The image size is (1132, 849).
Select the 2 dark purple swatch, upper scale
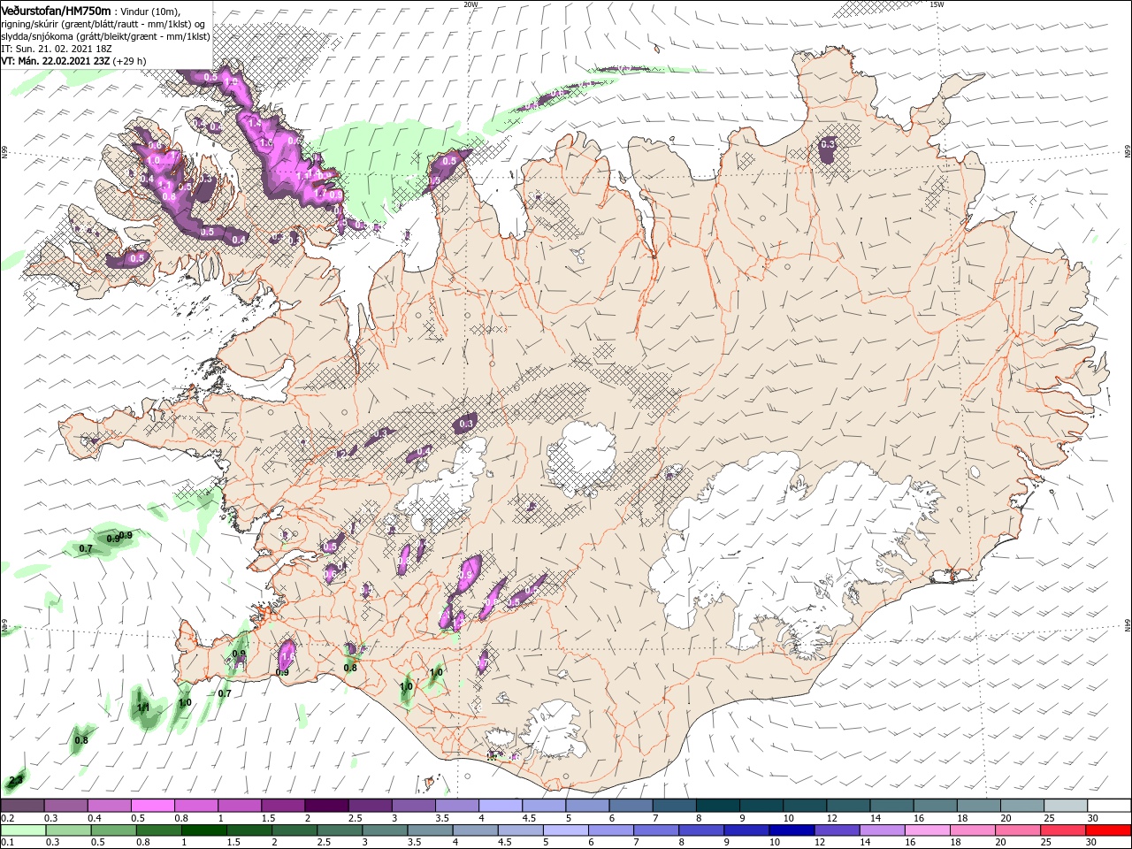click(325, 806)
